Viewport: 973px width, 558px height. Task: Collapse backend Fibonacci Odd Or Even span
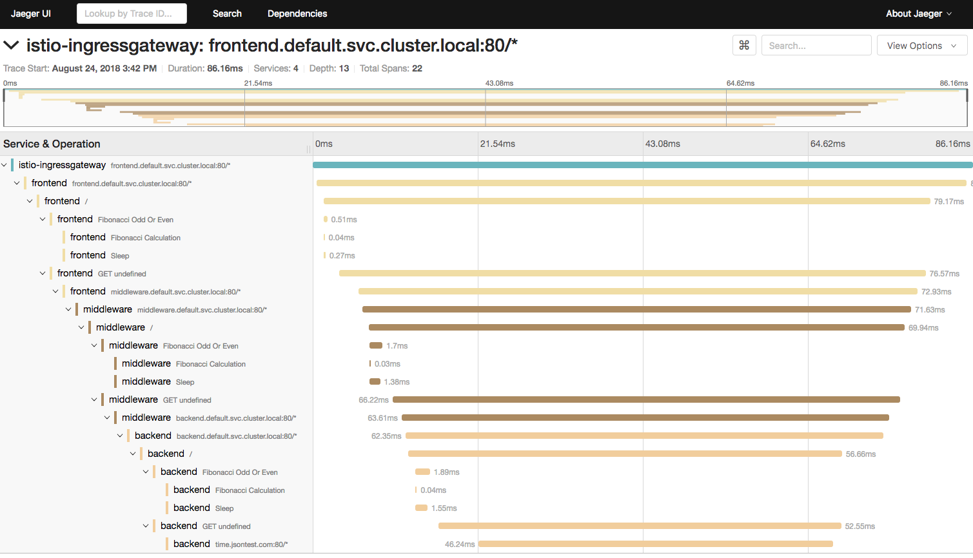click(146, 472)
